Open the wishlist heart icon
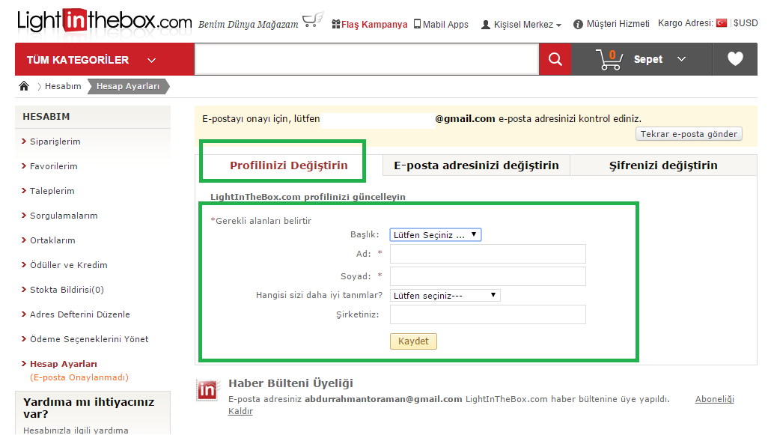The height and width of the screenshot is (435, 774). [x=735, y=59]
